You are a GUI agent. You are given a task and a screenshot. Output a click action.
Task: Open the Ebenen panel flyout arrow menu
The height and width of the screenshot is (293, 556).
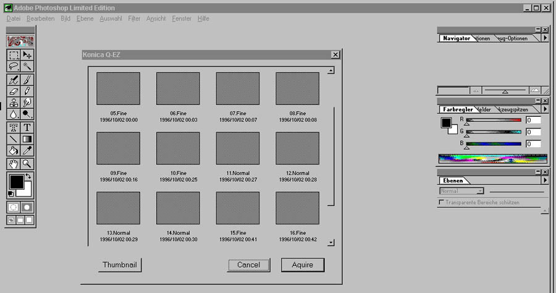(x=545, y=180)
